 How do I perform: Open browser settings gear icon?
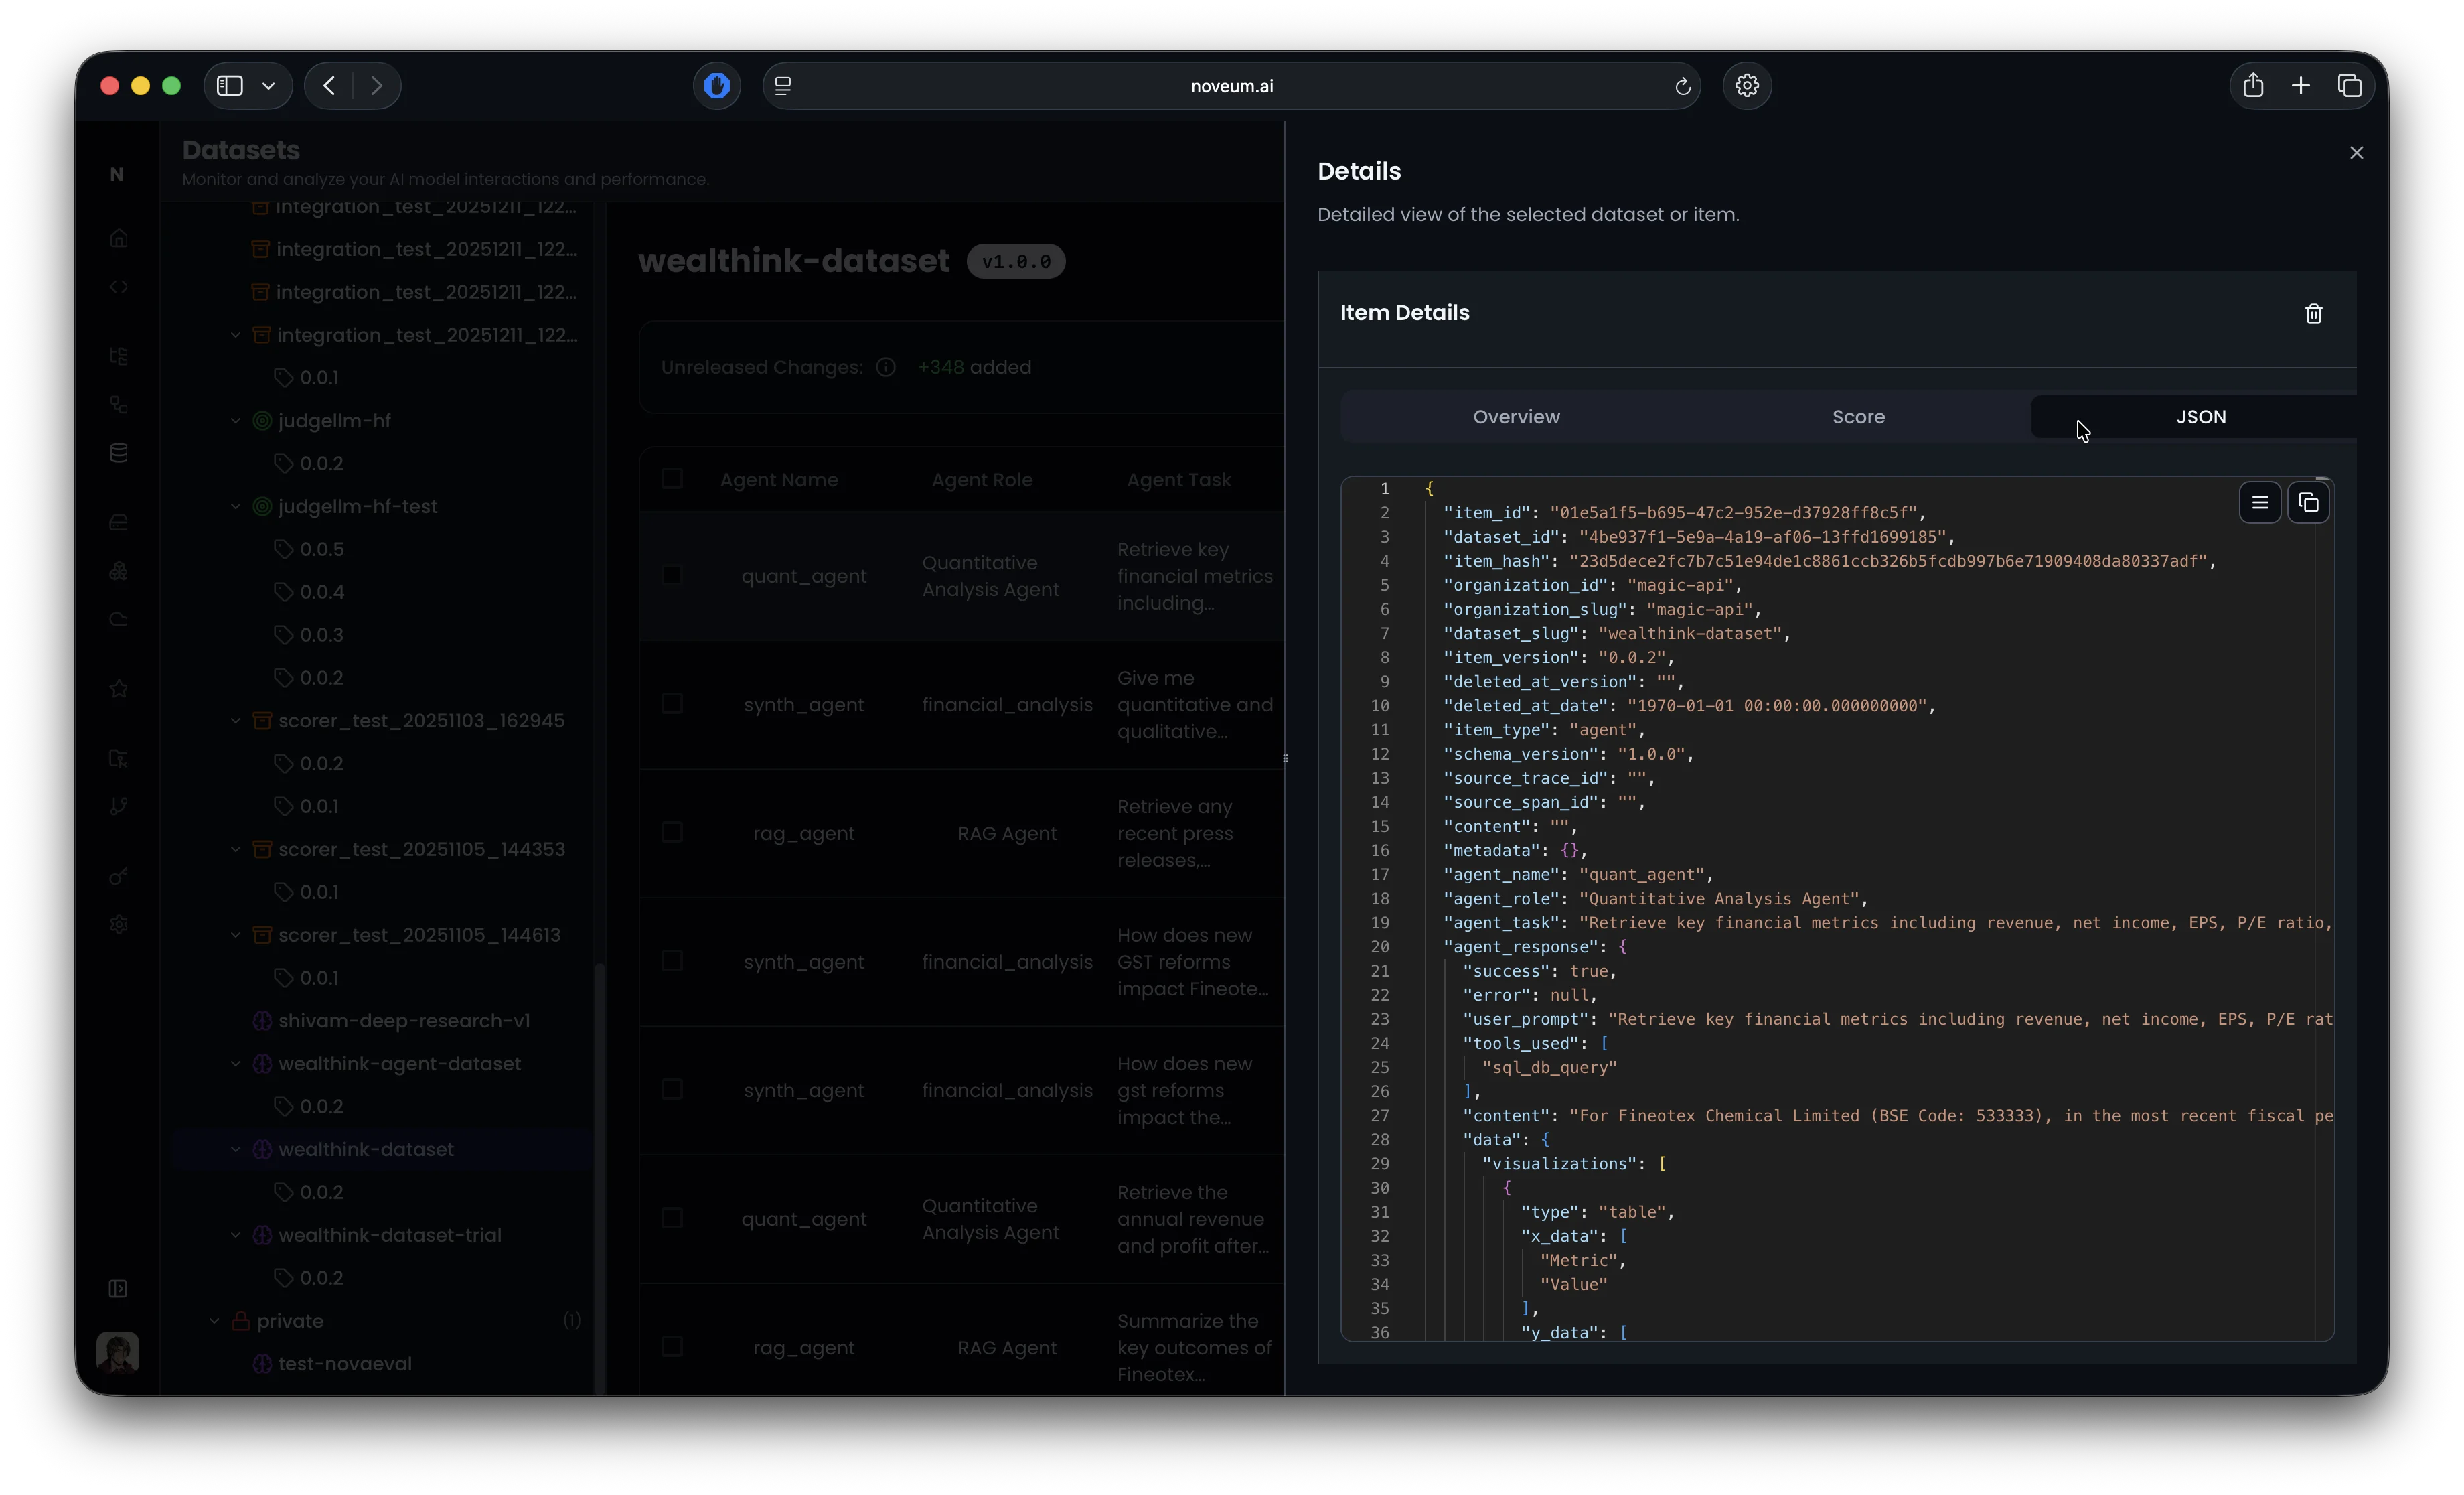1746,86
